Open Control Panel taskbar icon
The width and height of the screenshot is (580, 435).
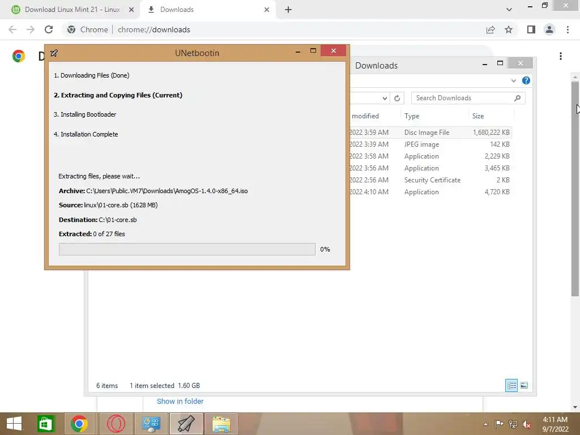coord(151,424)
